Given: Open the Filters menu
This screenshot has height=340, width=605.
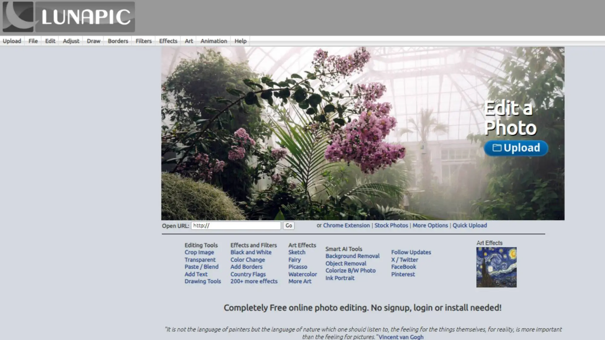Looking at the screenshot, I should pos(144,41).
